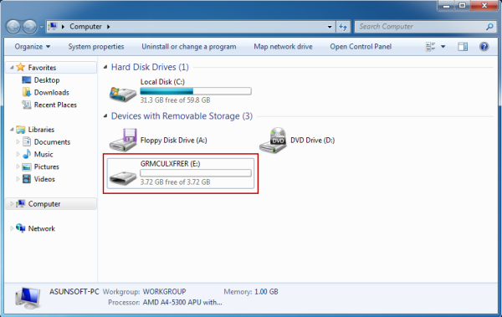Click GRMCULXFRER E: capacity bar
Viewport: 502px width, 317px height.
coord(196,173)
